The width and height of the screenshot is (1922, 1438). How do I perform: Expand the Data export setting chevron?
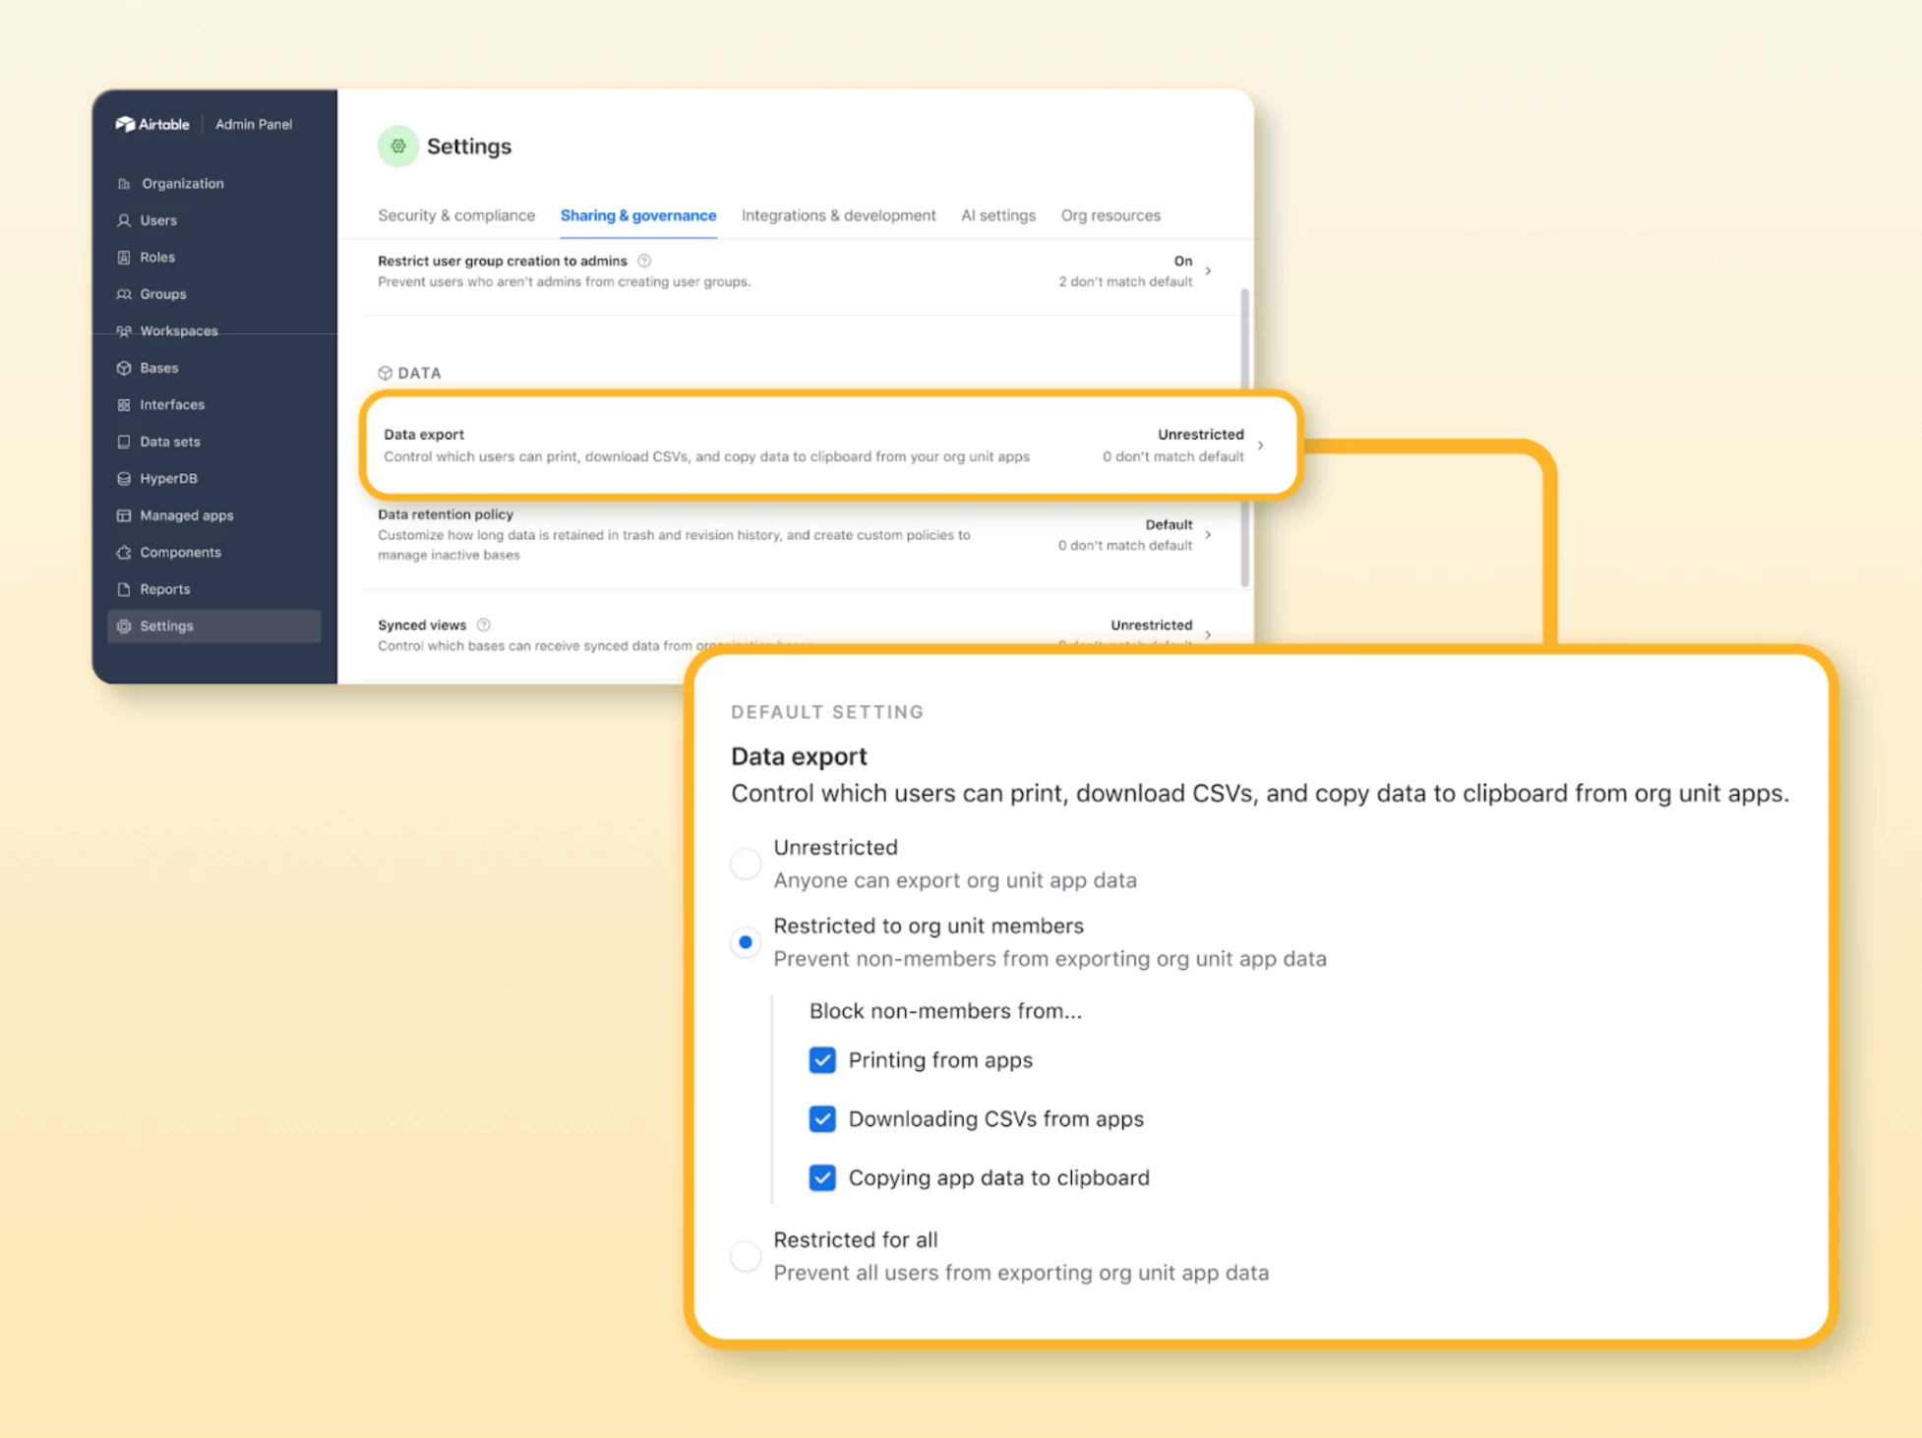(x=1260, y=446)
